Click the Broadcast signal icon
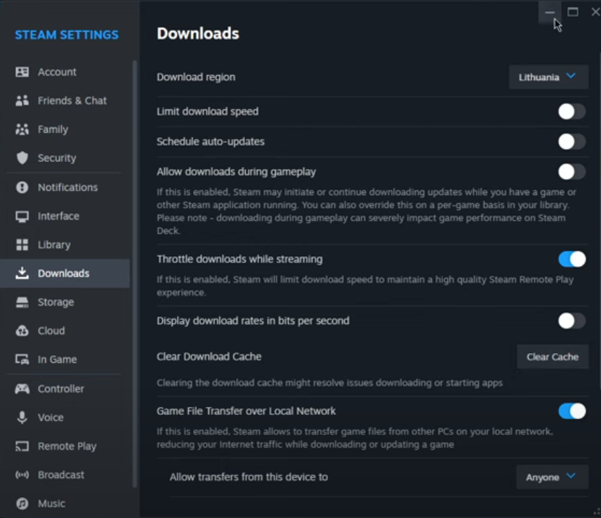This screenshot has width=601, height=518. (22, 475)
